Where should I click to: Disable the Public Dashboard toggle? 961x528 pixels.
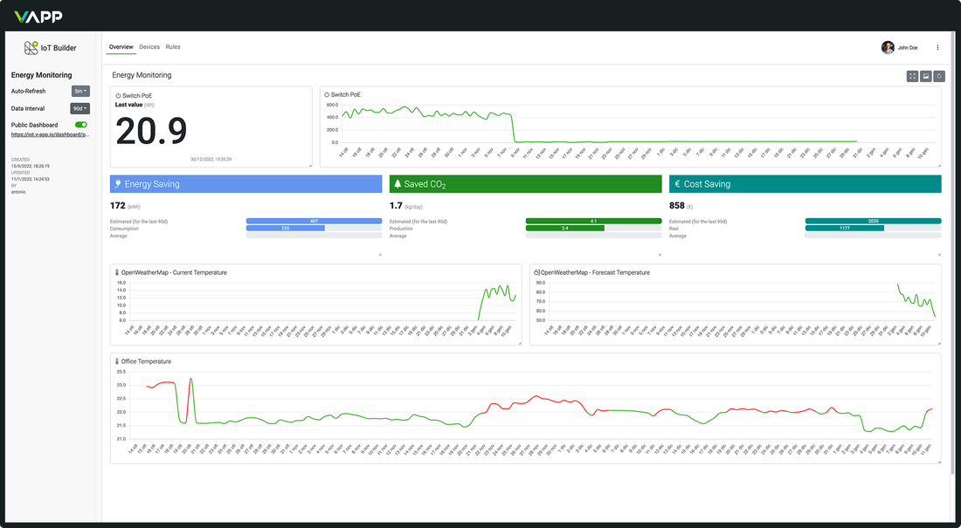(81, 125)
